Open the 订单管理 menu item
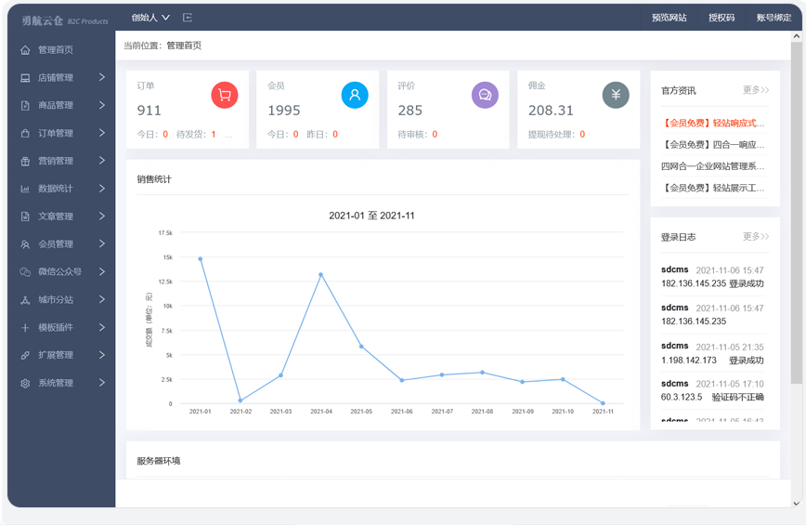Screen dimensions: 806x525 (x=61, y=133)
